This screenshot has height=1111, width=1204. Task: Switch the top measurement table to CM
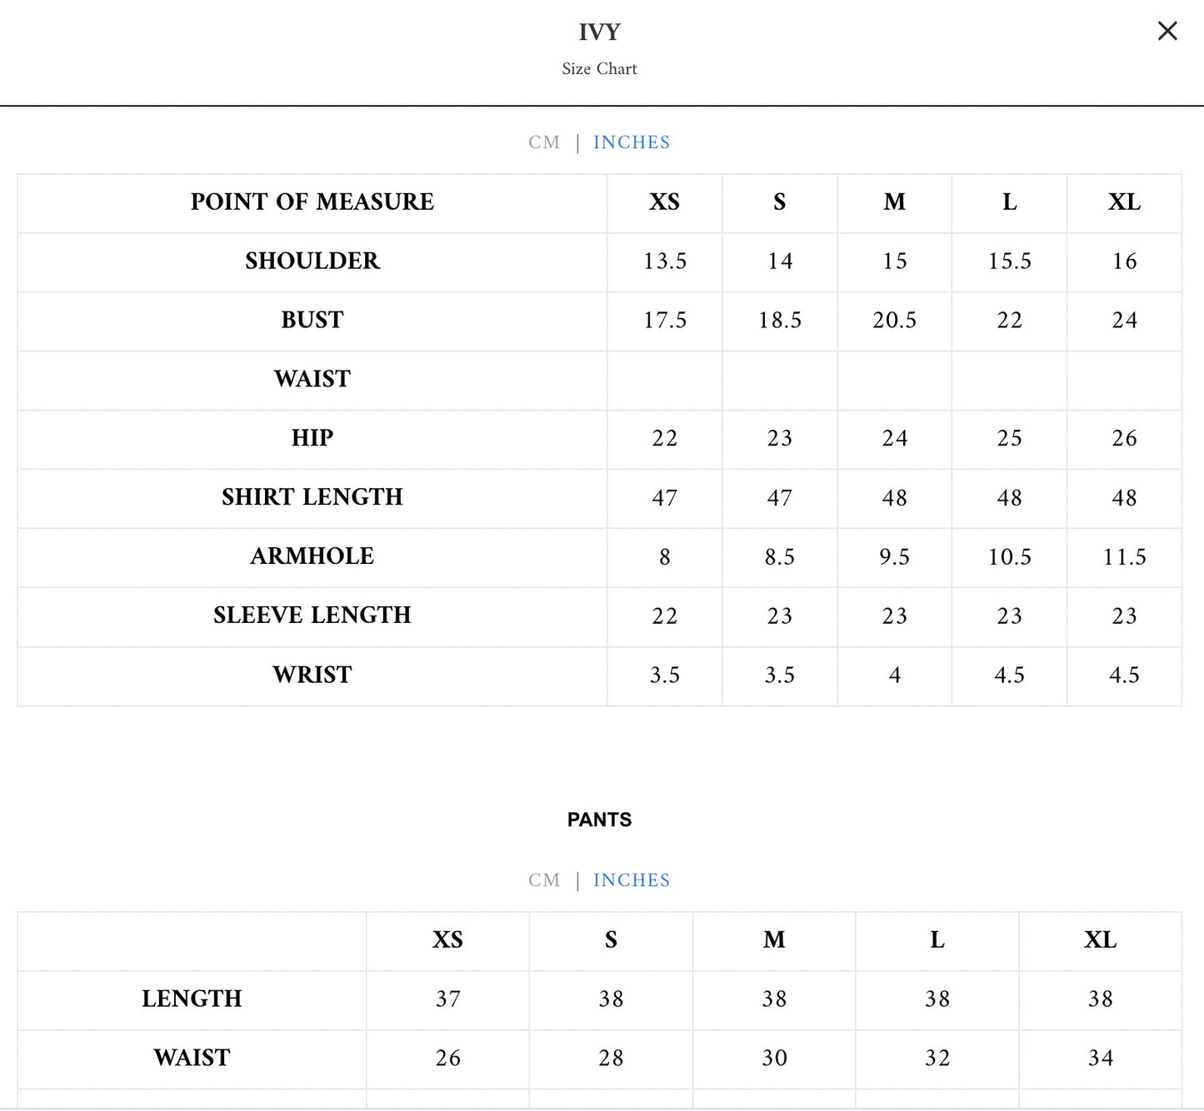[x=544, y=142]
